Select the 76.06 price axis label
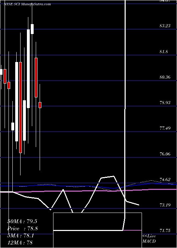 point(165,154)
